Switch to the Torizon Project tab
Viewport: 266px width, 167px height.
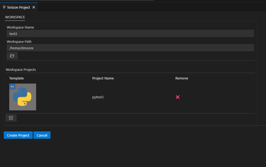pos(18,7)
